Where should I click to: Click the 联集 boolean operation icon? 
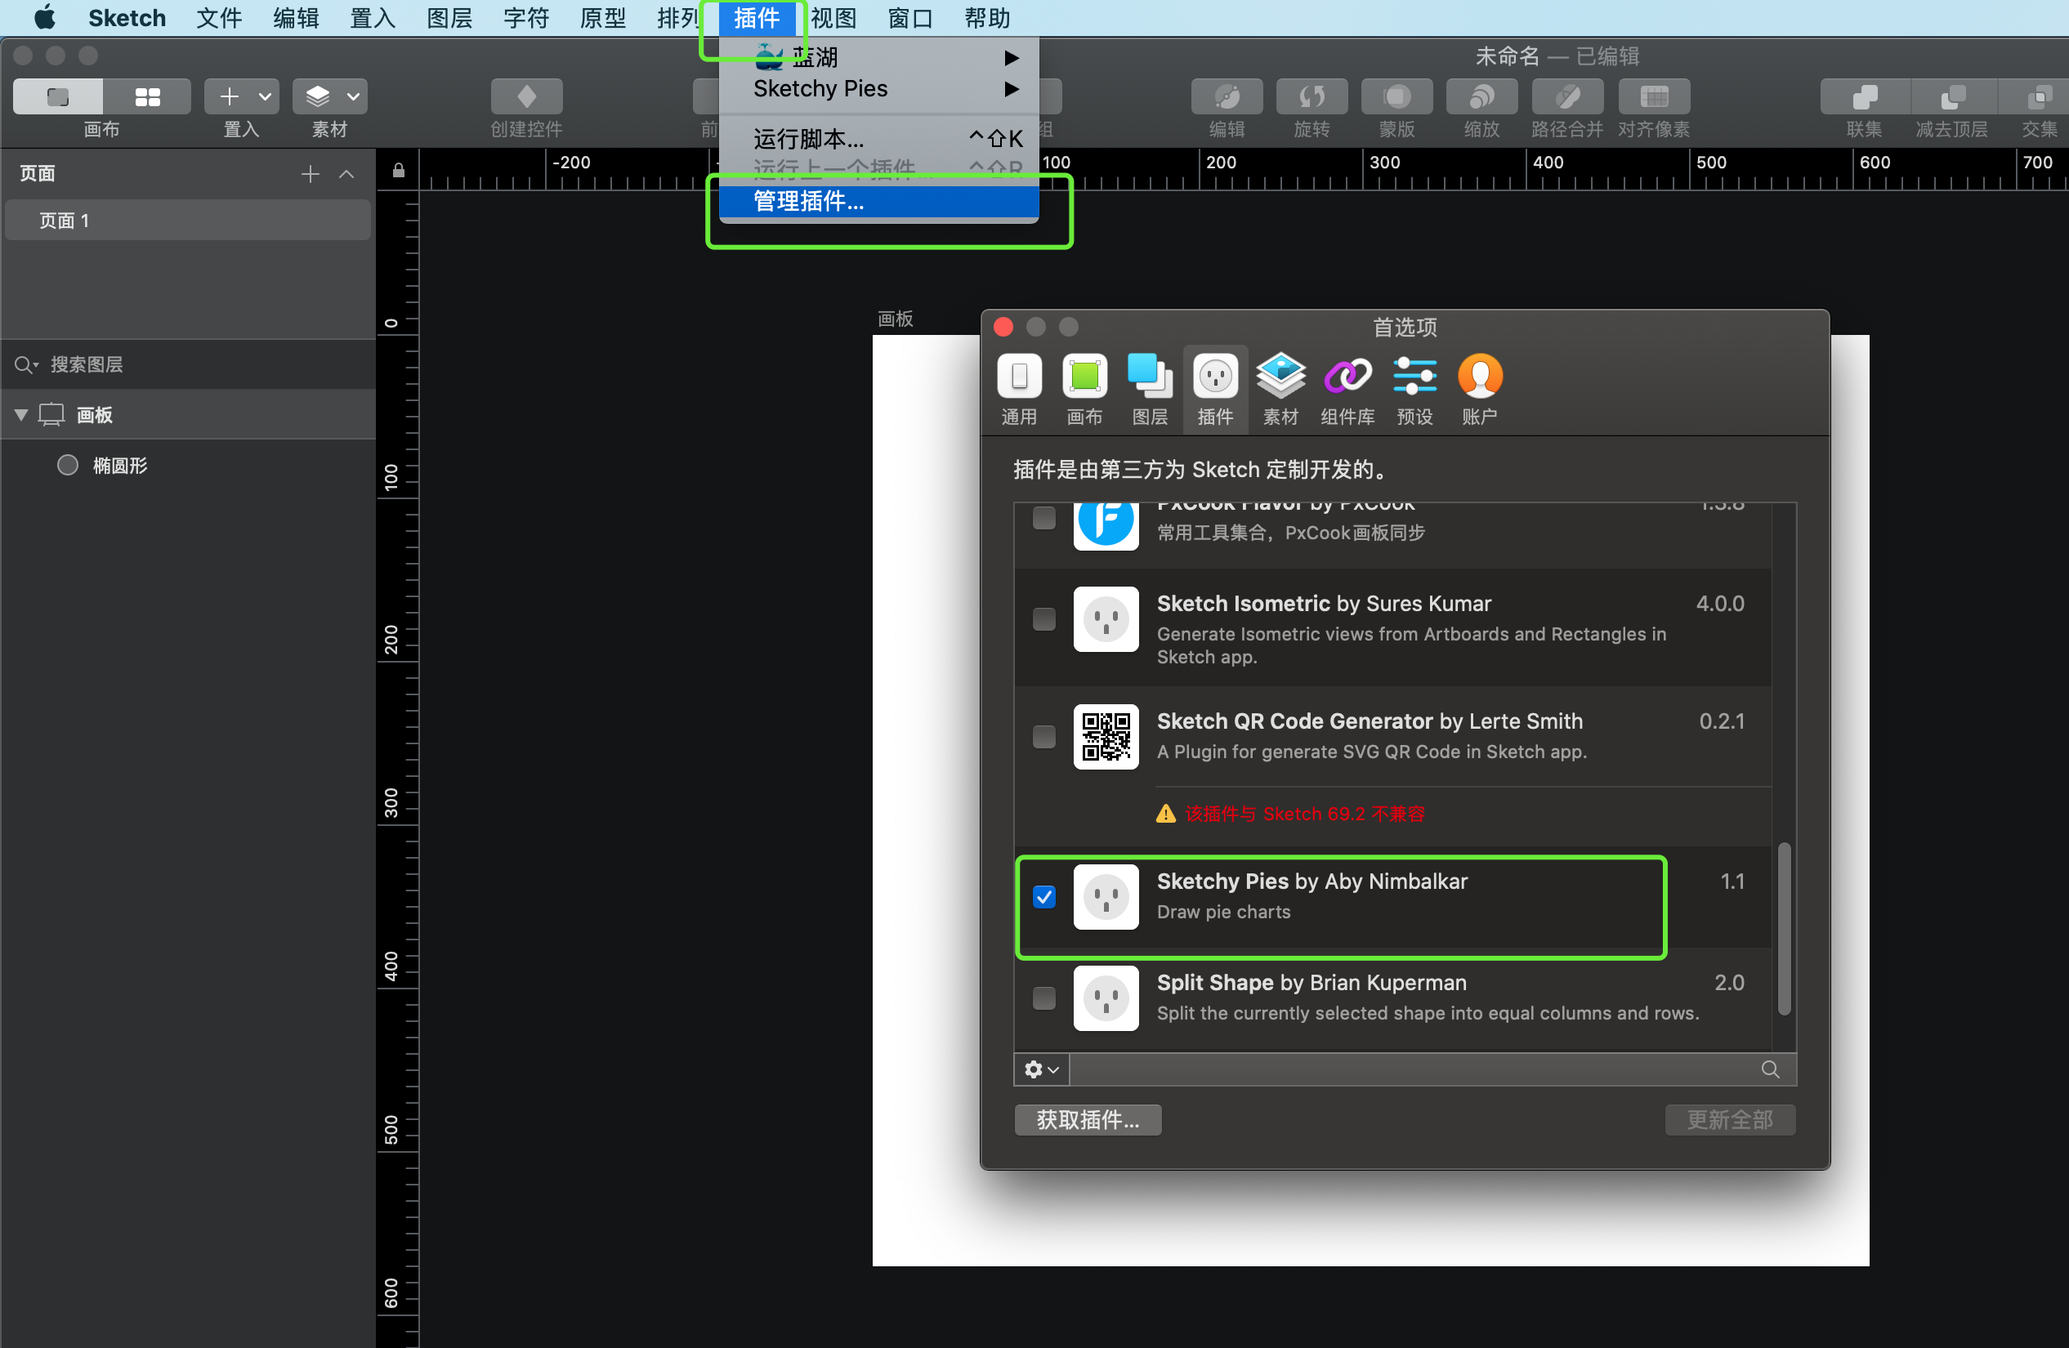click(x=1865, y=96)
